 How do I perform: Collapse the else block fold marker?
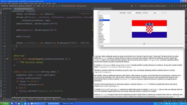11,88
